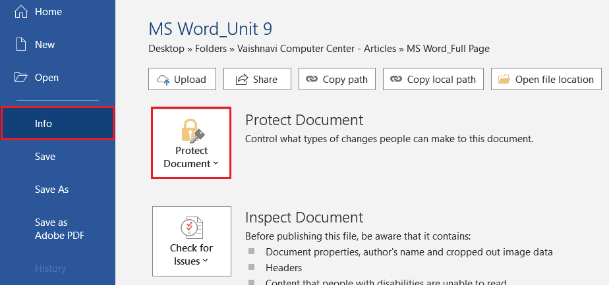Click 'Control what types of changes' description
This screenshot has height=285, width=609.
(x=389, y=138)
